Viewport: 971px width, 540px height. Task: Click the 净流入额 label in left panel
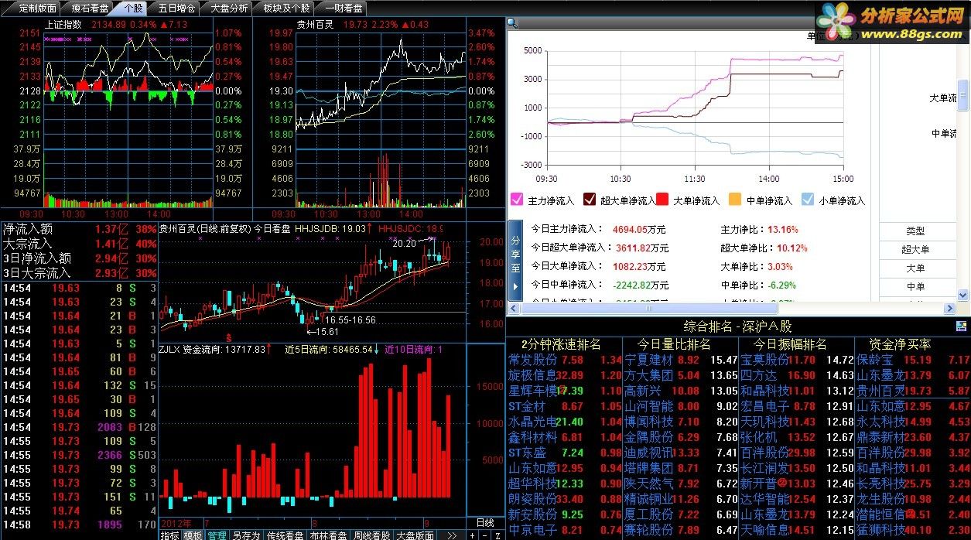pyautogui.click(x=28, y=229)
